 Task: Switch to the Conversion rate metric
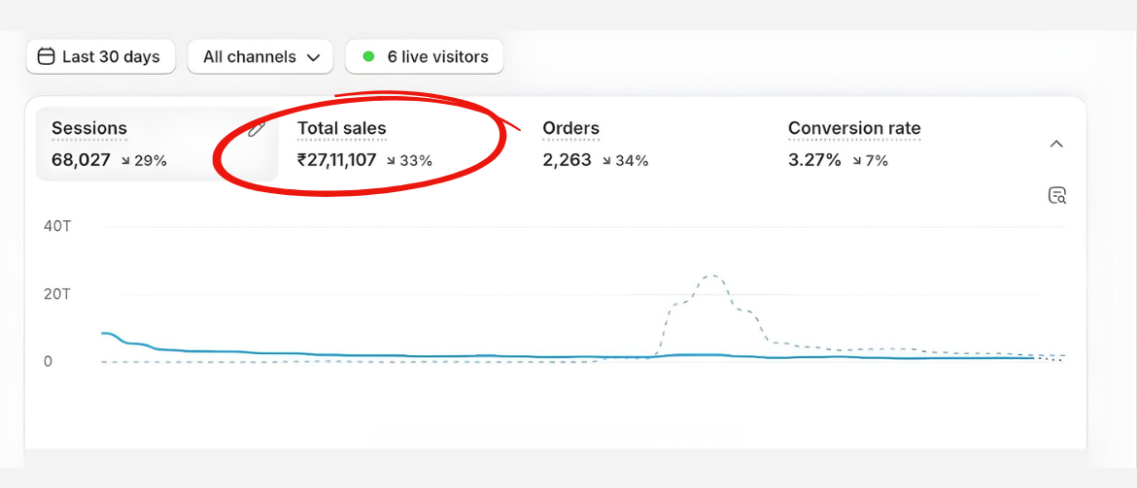coord(853,128)
